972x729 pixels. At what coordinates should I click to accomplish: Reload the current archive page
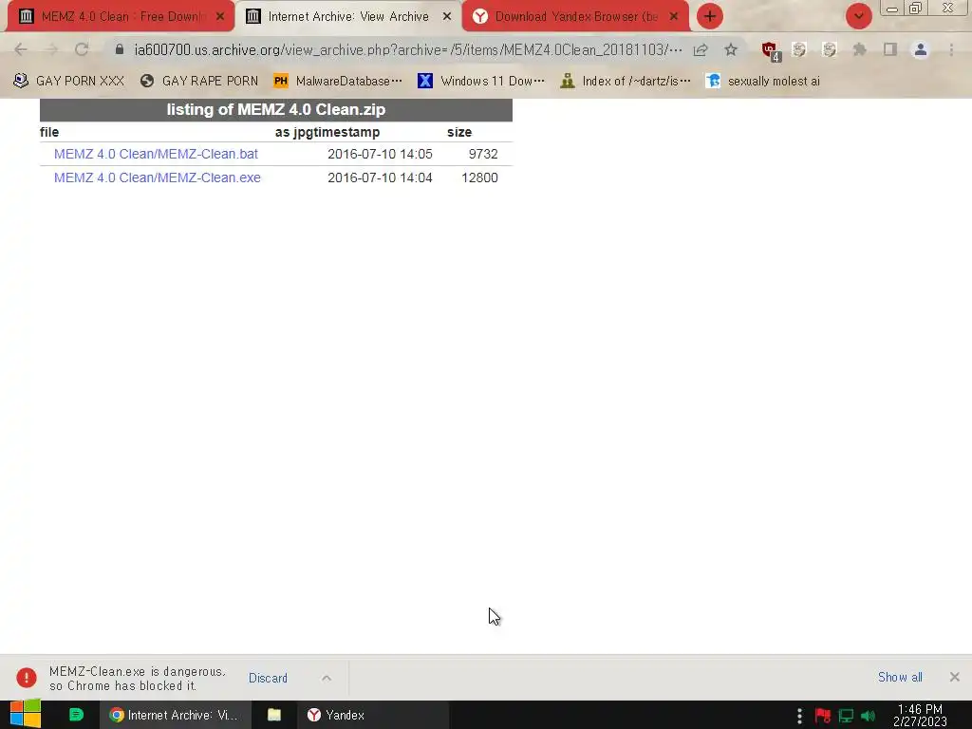coord(82,49)
